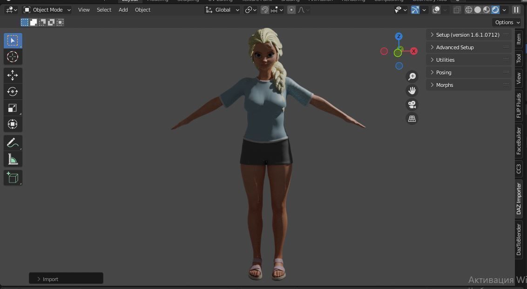Open the proportional editing falloff dropdown
The image size is (527, 289).
303,10
